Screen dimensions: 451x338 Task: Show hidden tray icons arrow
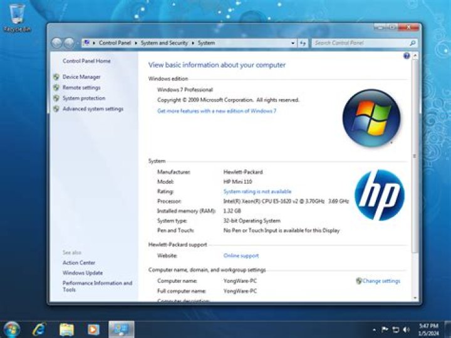pyautogui.click(x=374, y=330)
